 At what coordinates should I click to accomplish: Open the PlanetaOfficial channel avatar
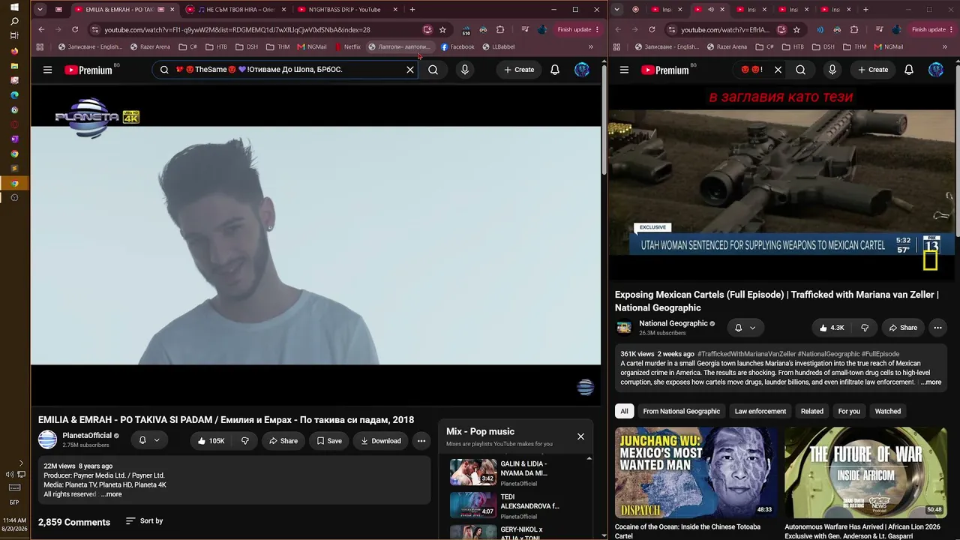click(47, 440)
